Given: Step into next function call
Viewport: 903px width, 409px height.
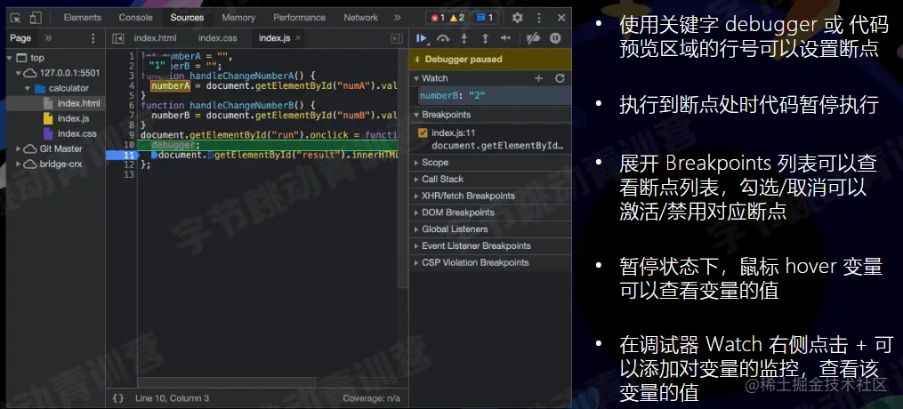Looking at the screenshot, I should [x=464, y=38].
